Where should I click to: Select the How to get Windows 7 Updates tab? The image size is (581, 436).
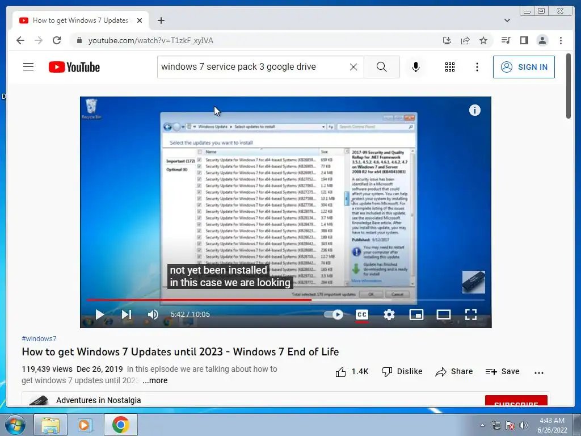[81, 20]
